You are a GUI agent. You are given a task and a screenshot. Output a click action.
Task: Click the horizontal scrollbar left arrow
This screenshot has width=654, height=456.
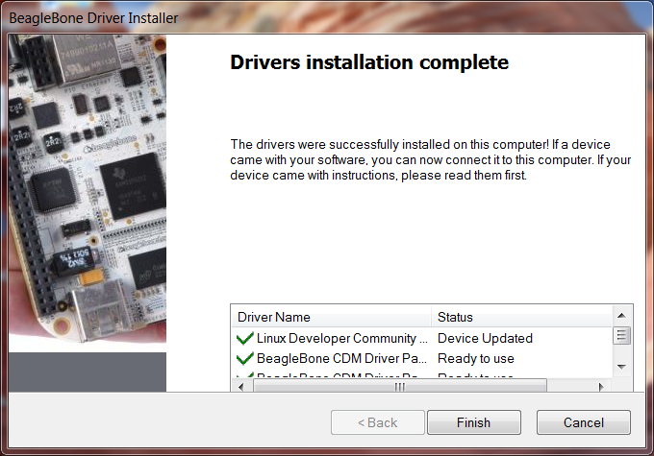239,386
